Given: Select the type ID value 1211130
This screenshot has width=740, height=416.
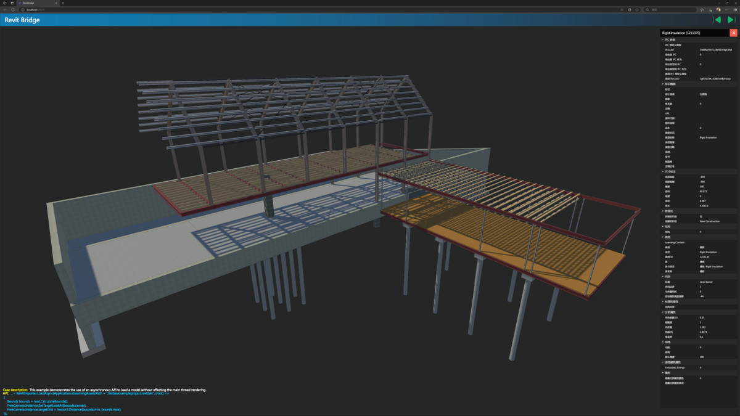Looking at the screenshot, I should tap(704, 257).
